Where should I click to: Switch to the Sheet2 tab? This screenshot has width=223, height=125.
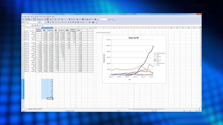point(35,109)
